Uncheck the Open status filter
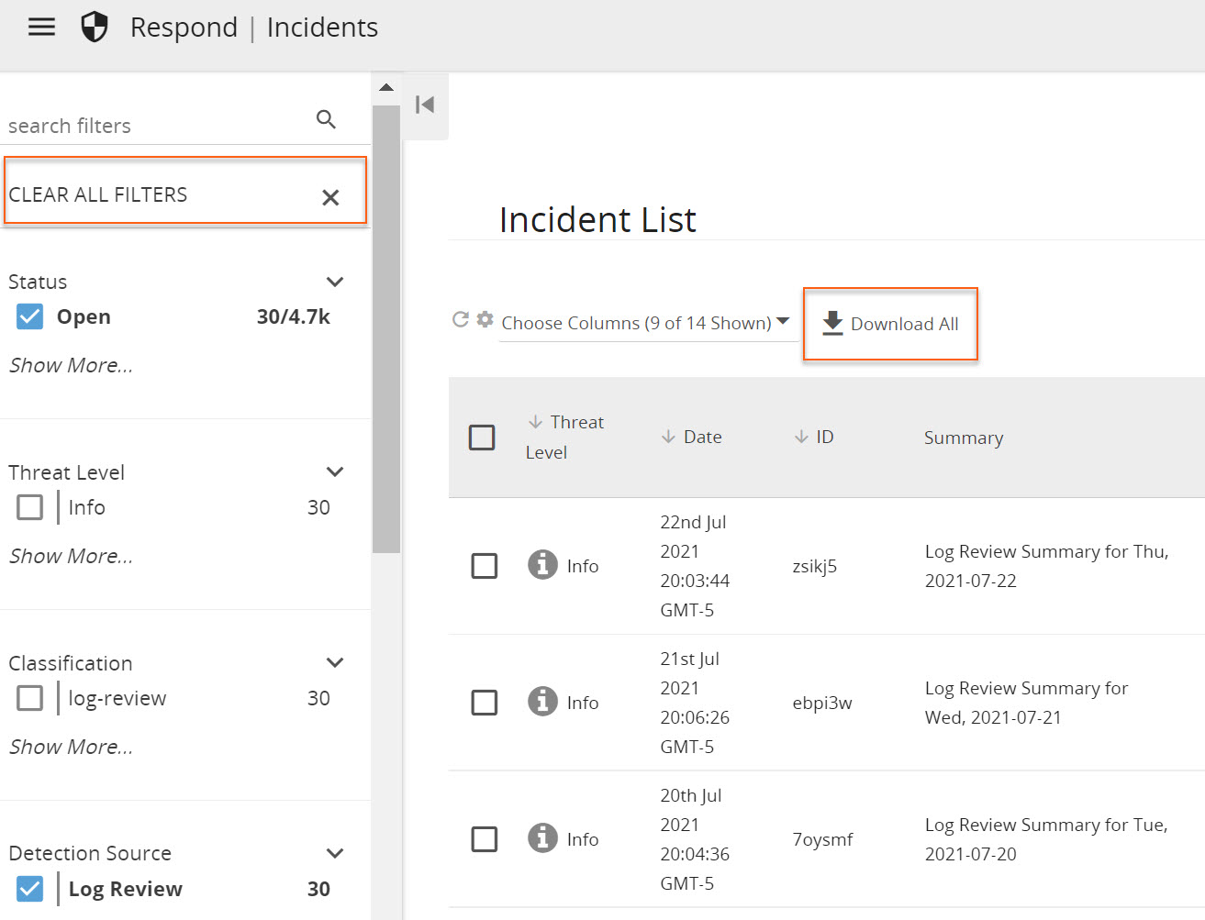The image size is (1205, 920). [30, 316]
